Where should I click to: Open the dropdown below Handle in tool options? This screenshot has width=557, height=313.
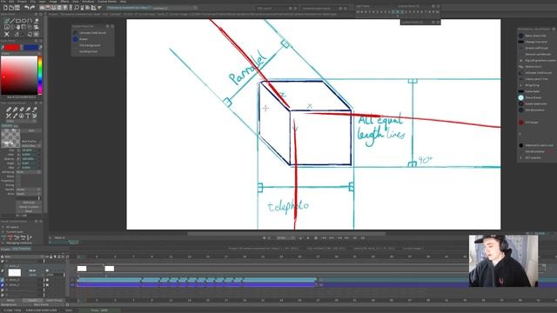click(x=29, y=194)
